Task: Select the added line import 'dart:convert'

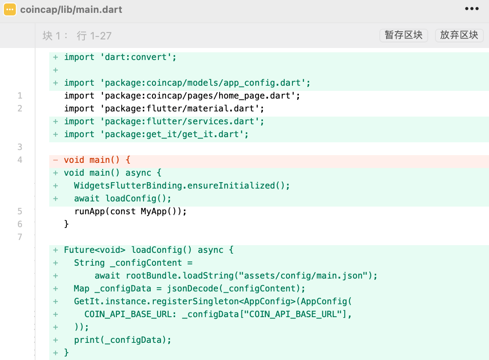Action: 120,57
